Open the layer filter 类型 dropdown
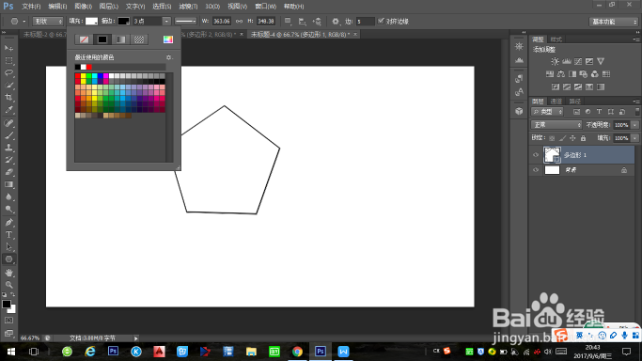 coord(547,112)
